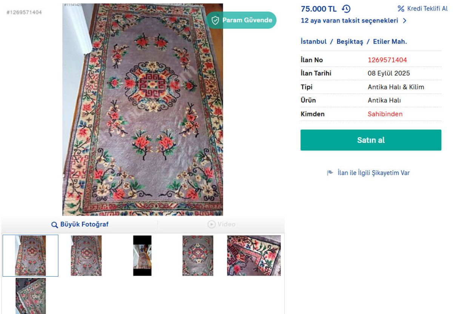This screenshot has height=314, width=453.
Task: Open İstanbul location link
Action: coord(313,41)
